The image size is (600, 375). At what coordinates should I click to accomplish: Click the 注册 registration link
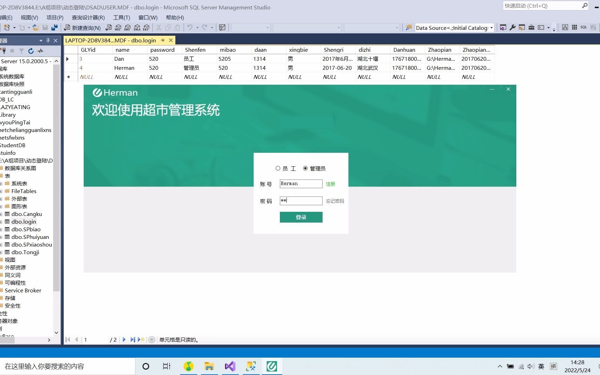330,184
